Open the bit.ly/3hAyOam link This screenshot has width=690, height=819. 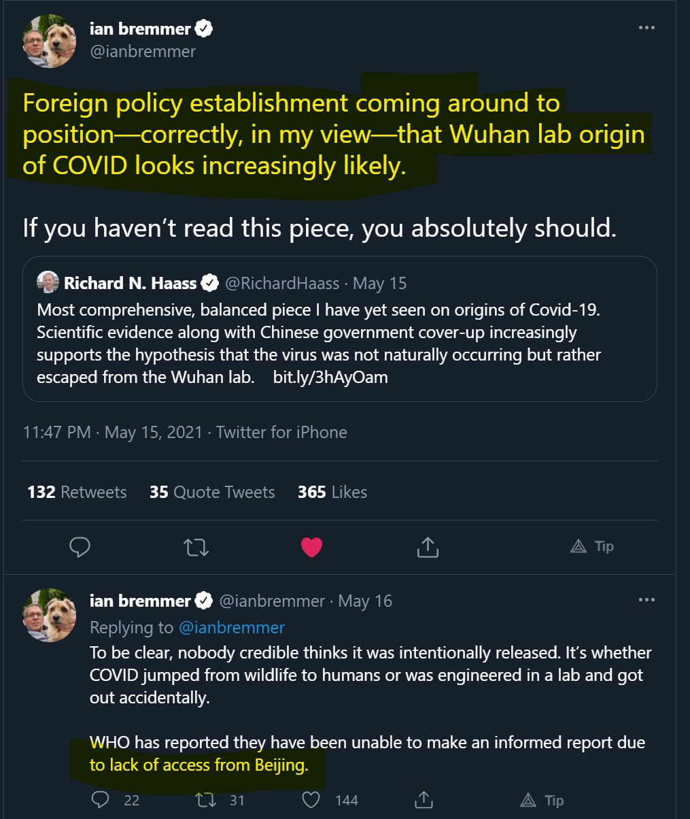point(330,377)
